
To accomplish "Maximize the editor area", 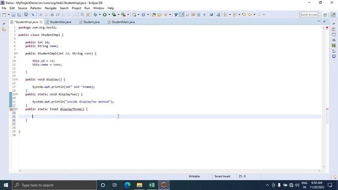I will (324, 21).
